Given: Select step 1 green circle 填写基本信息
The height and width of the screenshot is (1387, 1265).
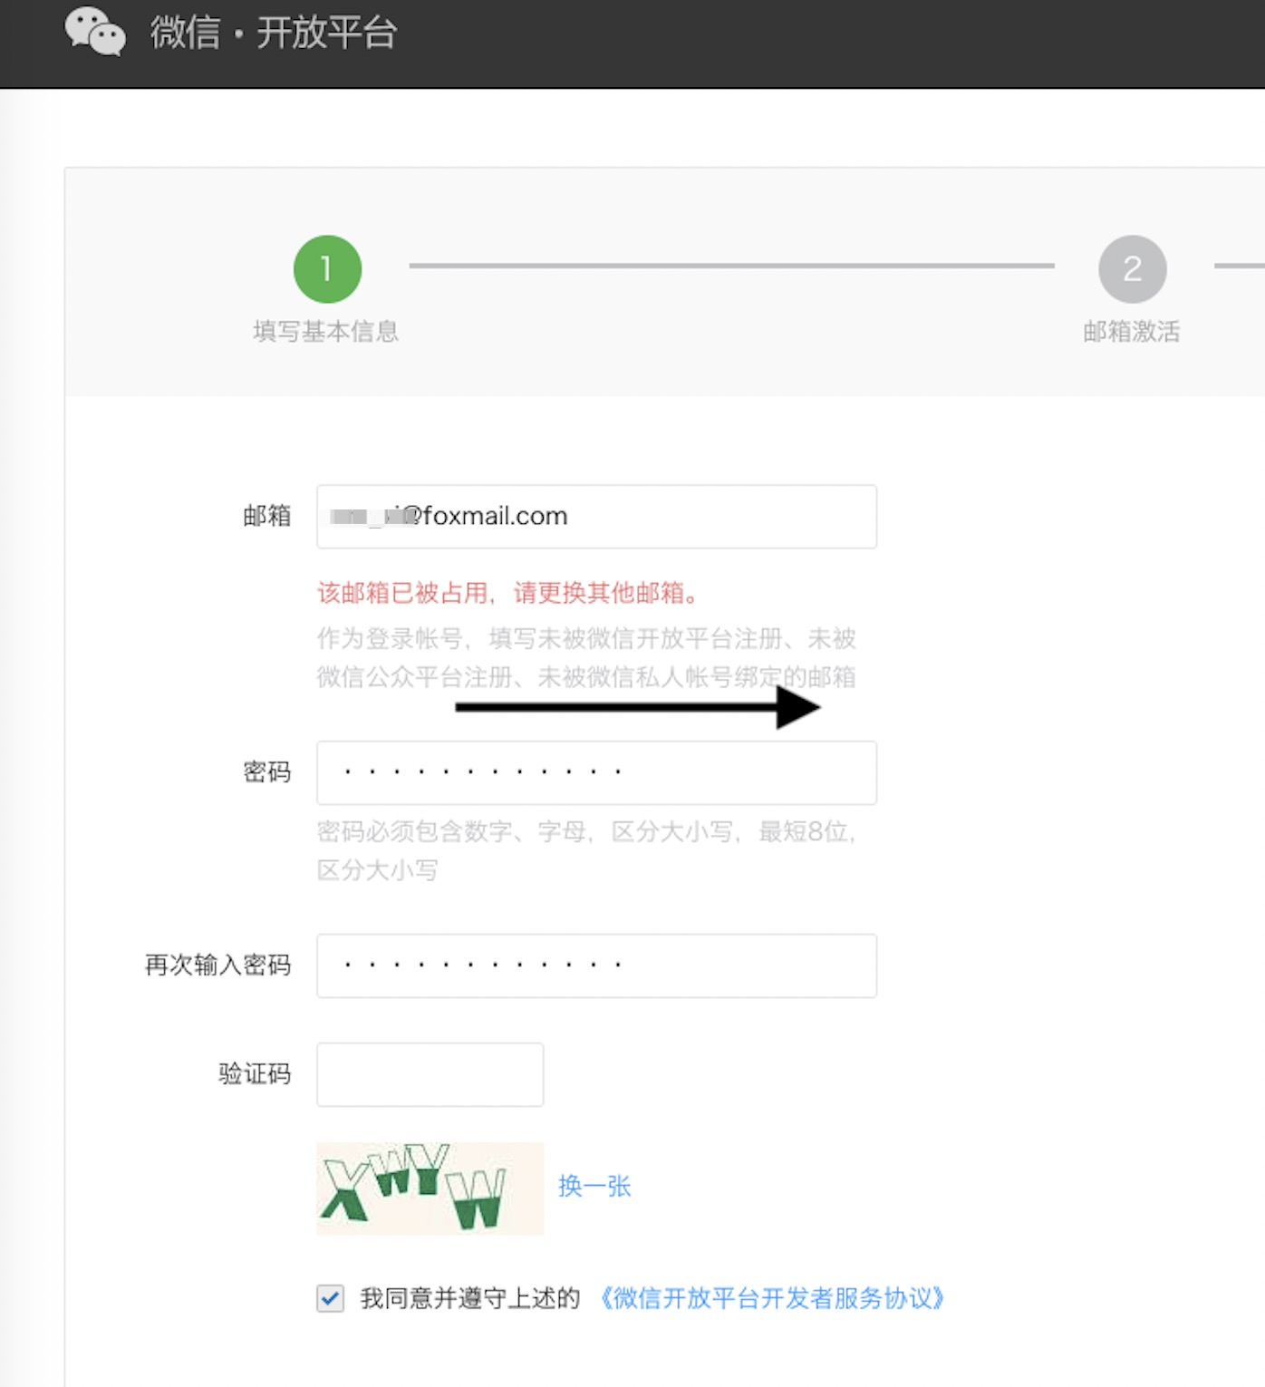Looking at the screenshot, I should 327,269.
